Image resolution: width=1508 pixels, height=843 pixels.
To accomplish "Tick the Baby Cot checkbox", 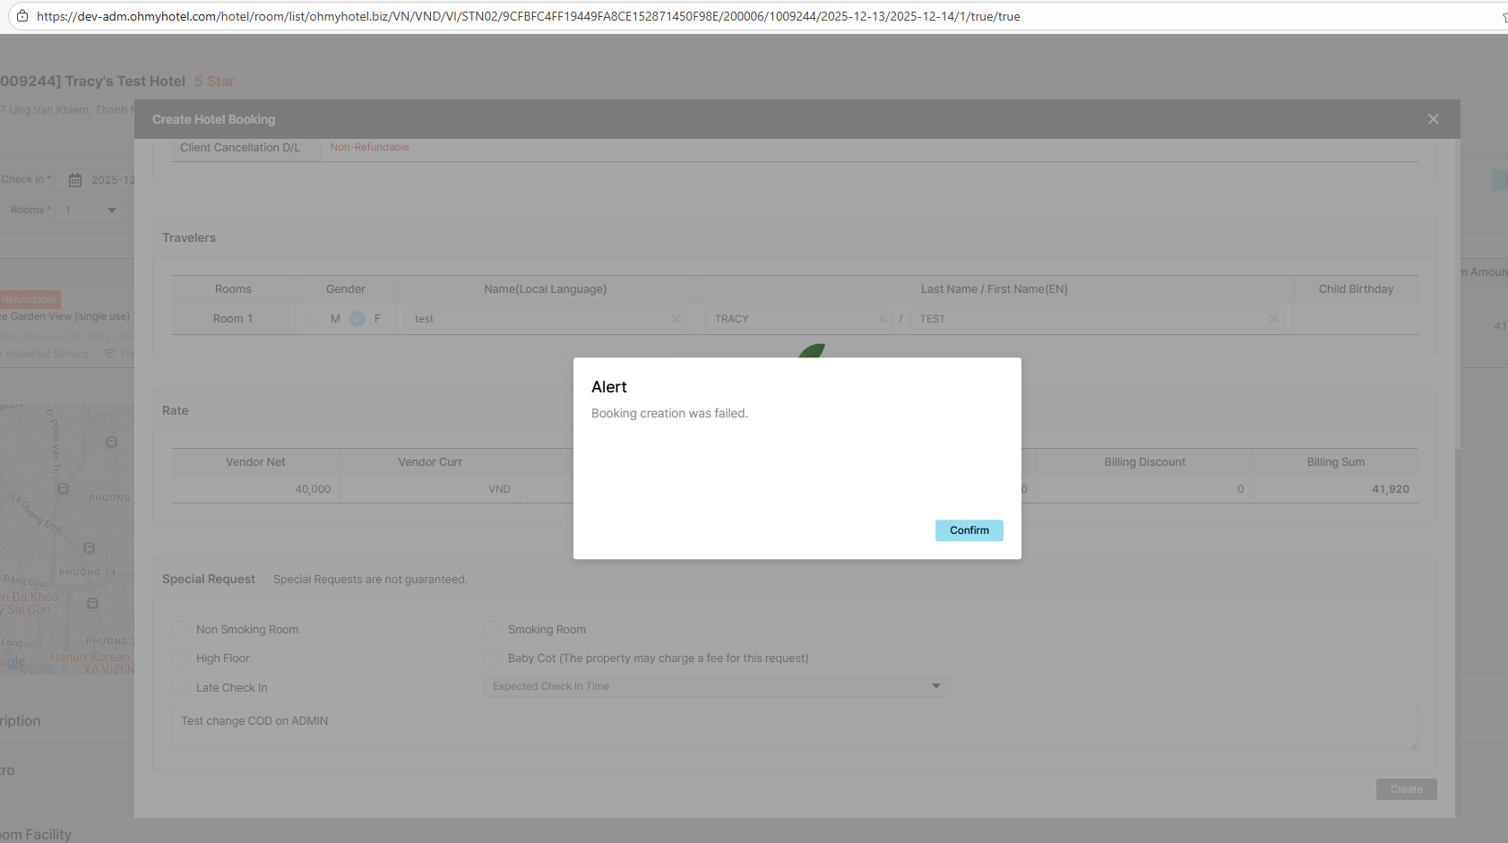I will 491,658.
